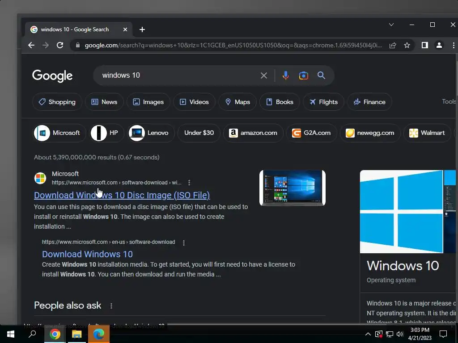The image size is (458, 343).
Task: Reload the Google search page
Action: click(60, 45)
